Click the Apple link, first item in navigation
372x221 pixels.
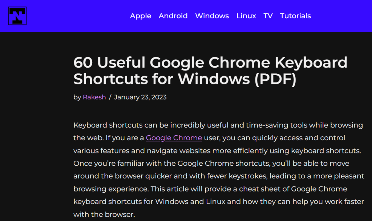[141, 16]
